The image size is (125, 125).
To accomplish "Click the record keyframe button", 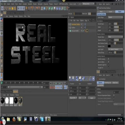I will (51, 87).
